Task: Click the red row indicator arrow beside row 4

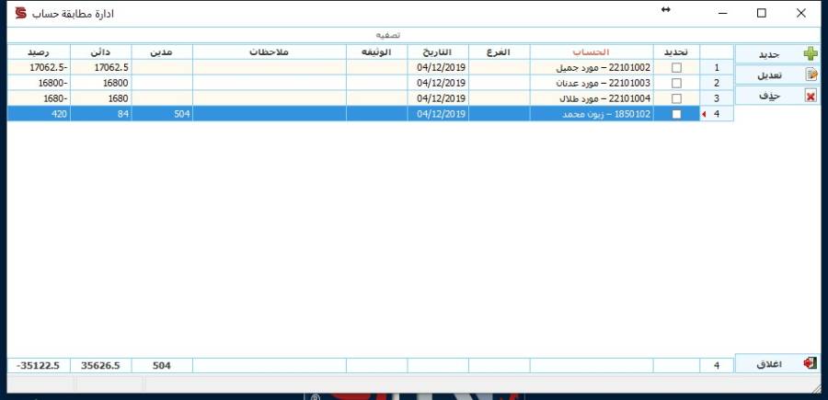Action: [704, 114]
